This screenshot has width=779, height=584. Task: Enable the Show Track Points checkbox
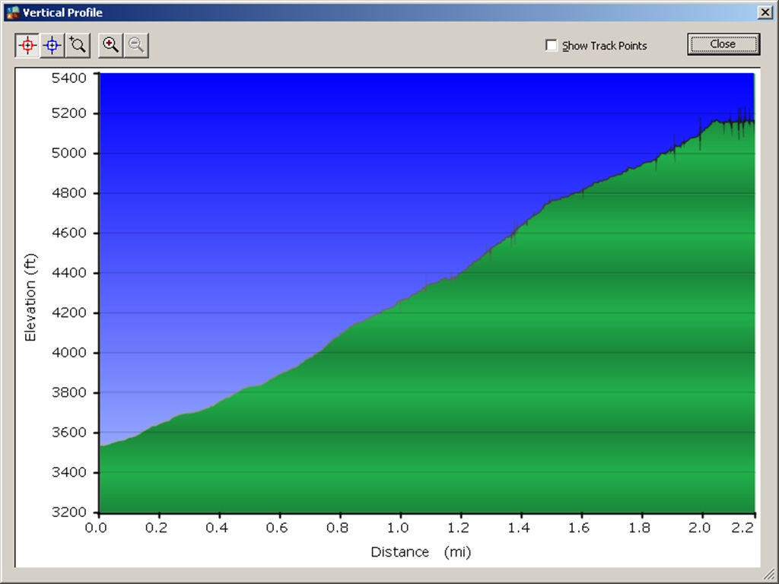click(552, 46)
